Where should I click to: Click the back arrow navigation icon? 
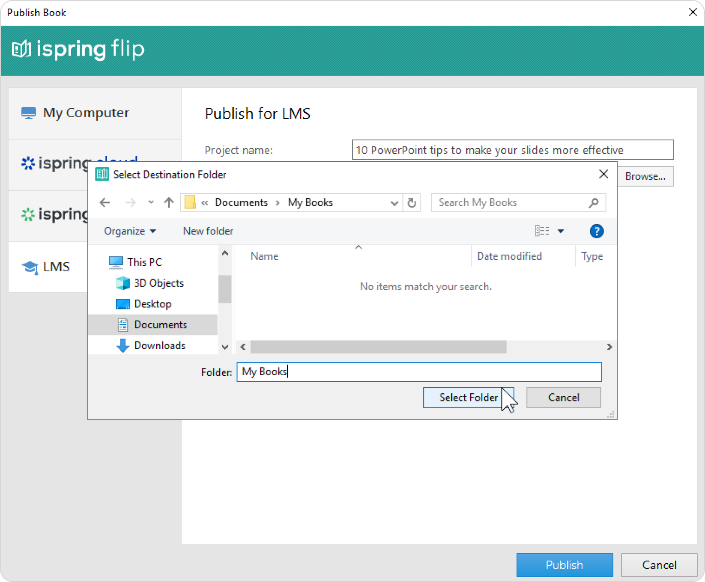pyautogui.click(x=105, y=202)
